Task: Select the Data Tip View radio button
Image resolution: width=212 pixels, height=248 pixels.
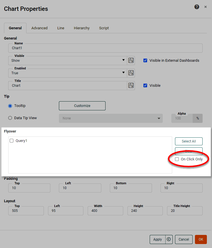Action: [10, 118]
